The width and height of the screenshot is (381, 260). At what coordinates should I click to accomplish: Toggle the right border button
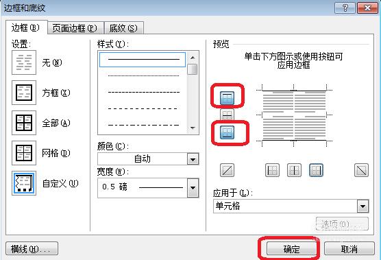tap(316, 170)
